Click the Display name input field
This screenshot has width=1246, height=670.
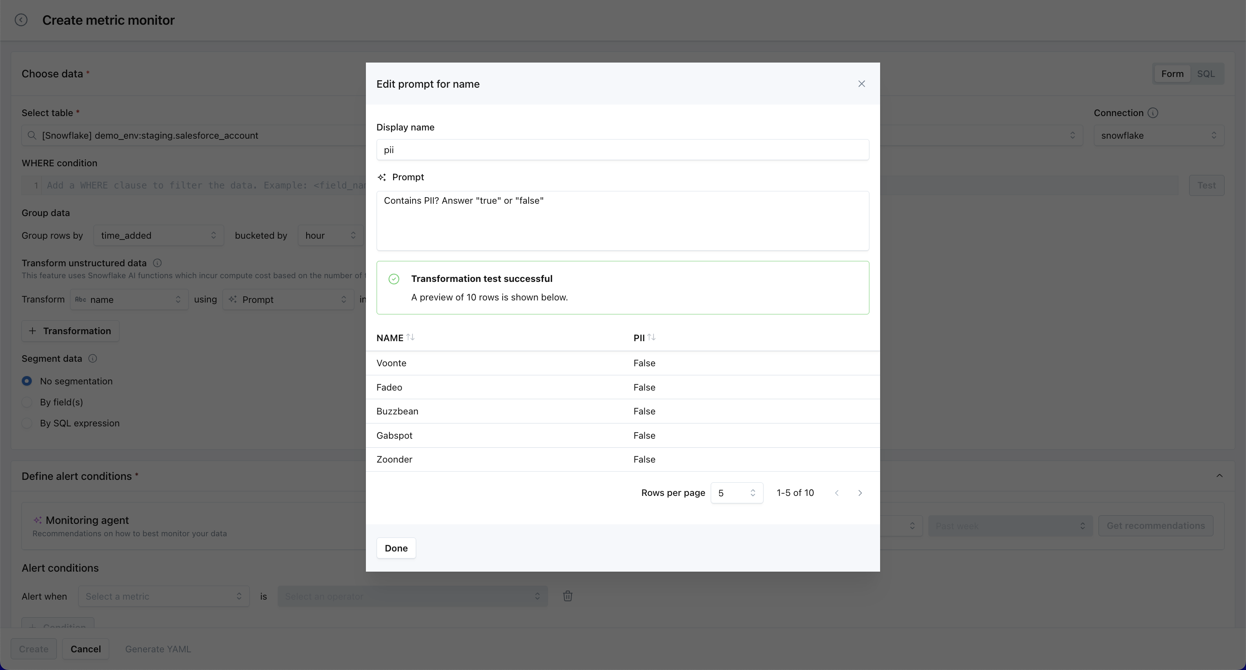[x=623, y=150]
